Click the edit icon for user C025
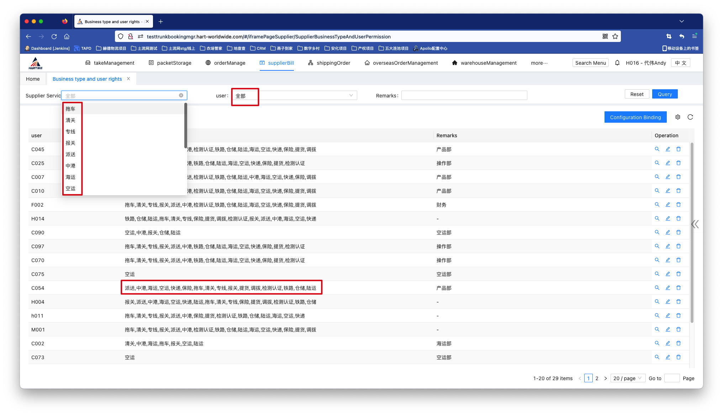 click(x=667, y=163)
